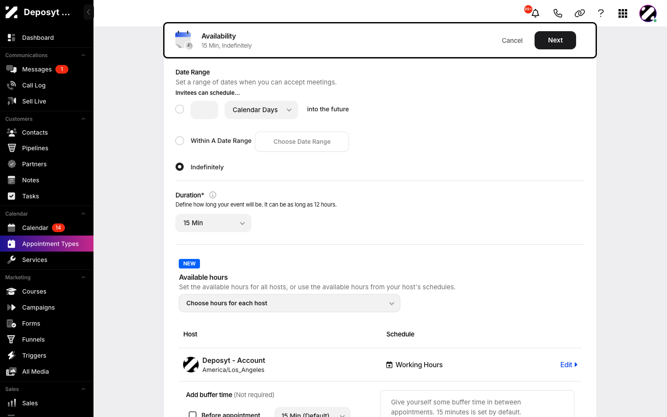The width and height of the screenshot is (667, 417).
Task: Click the Services wrench icon
Action: tap(12, 260)
